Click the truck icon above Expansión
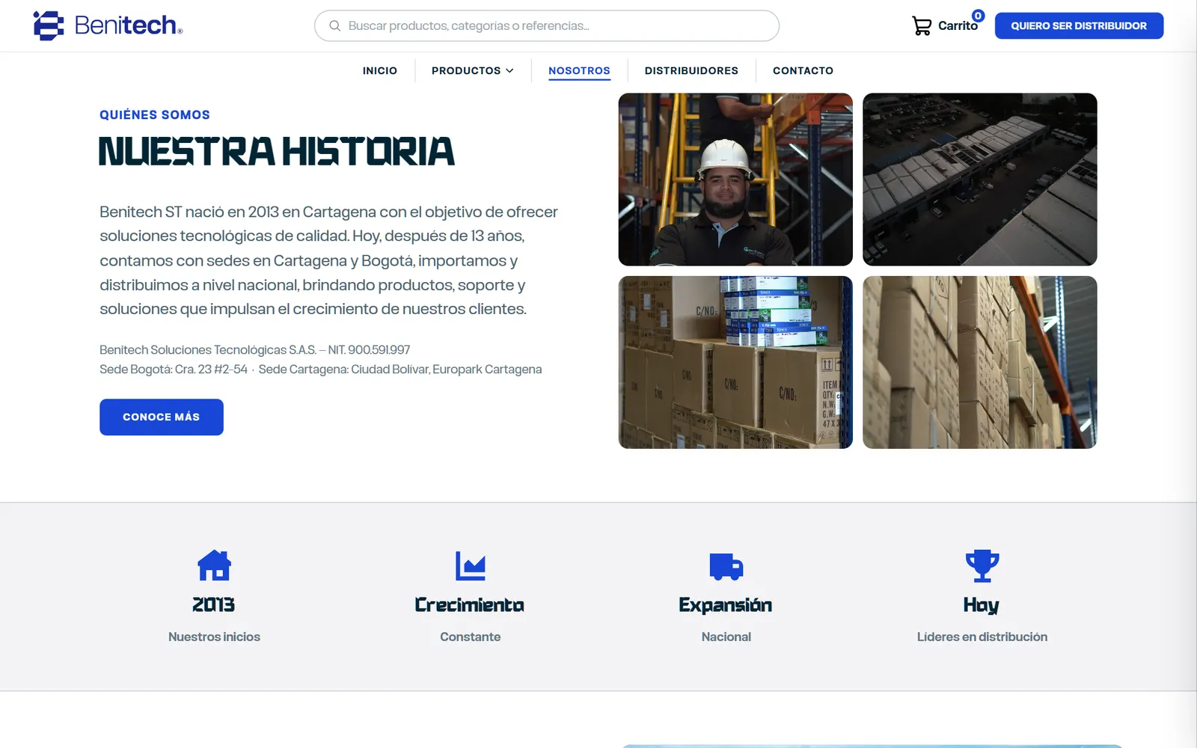The width and height of the screenshot is (1197, 748). [x=726, y=566]
